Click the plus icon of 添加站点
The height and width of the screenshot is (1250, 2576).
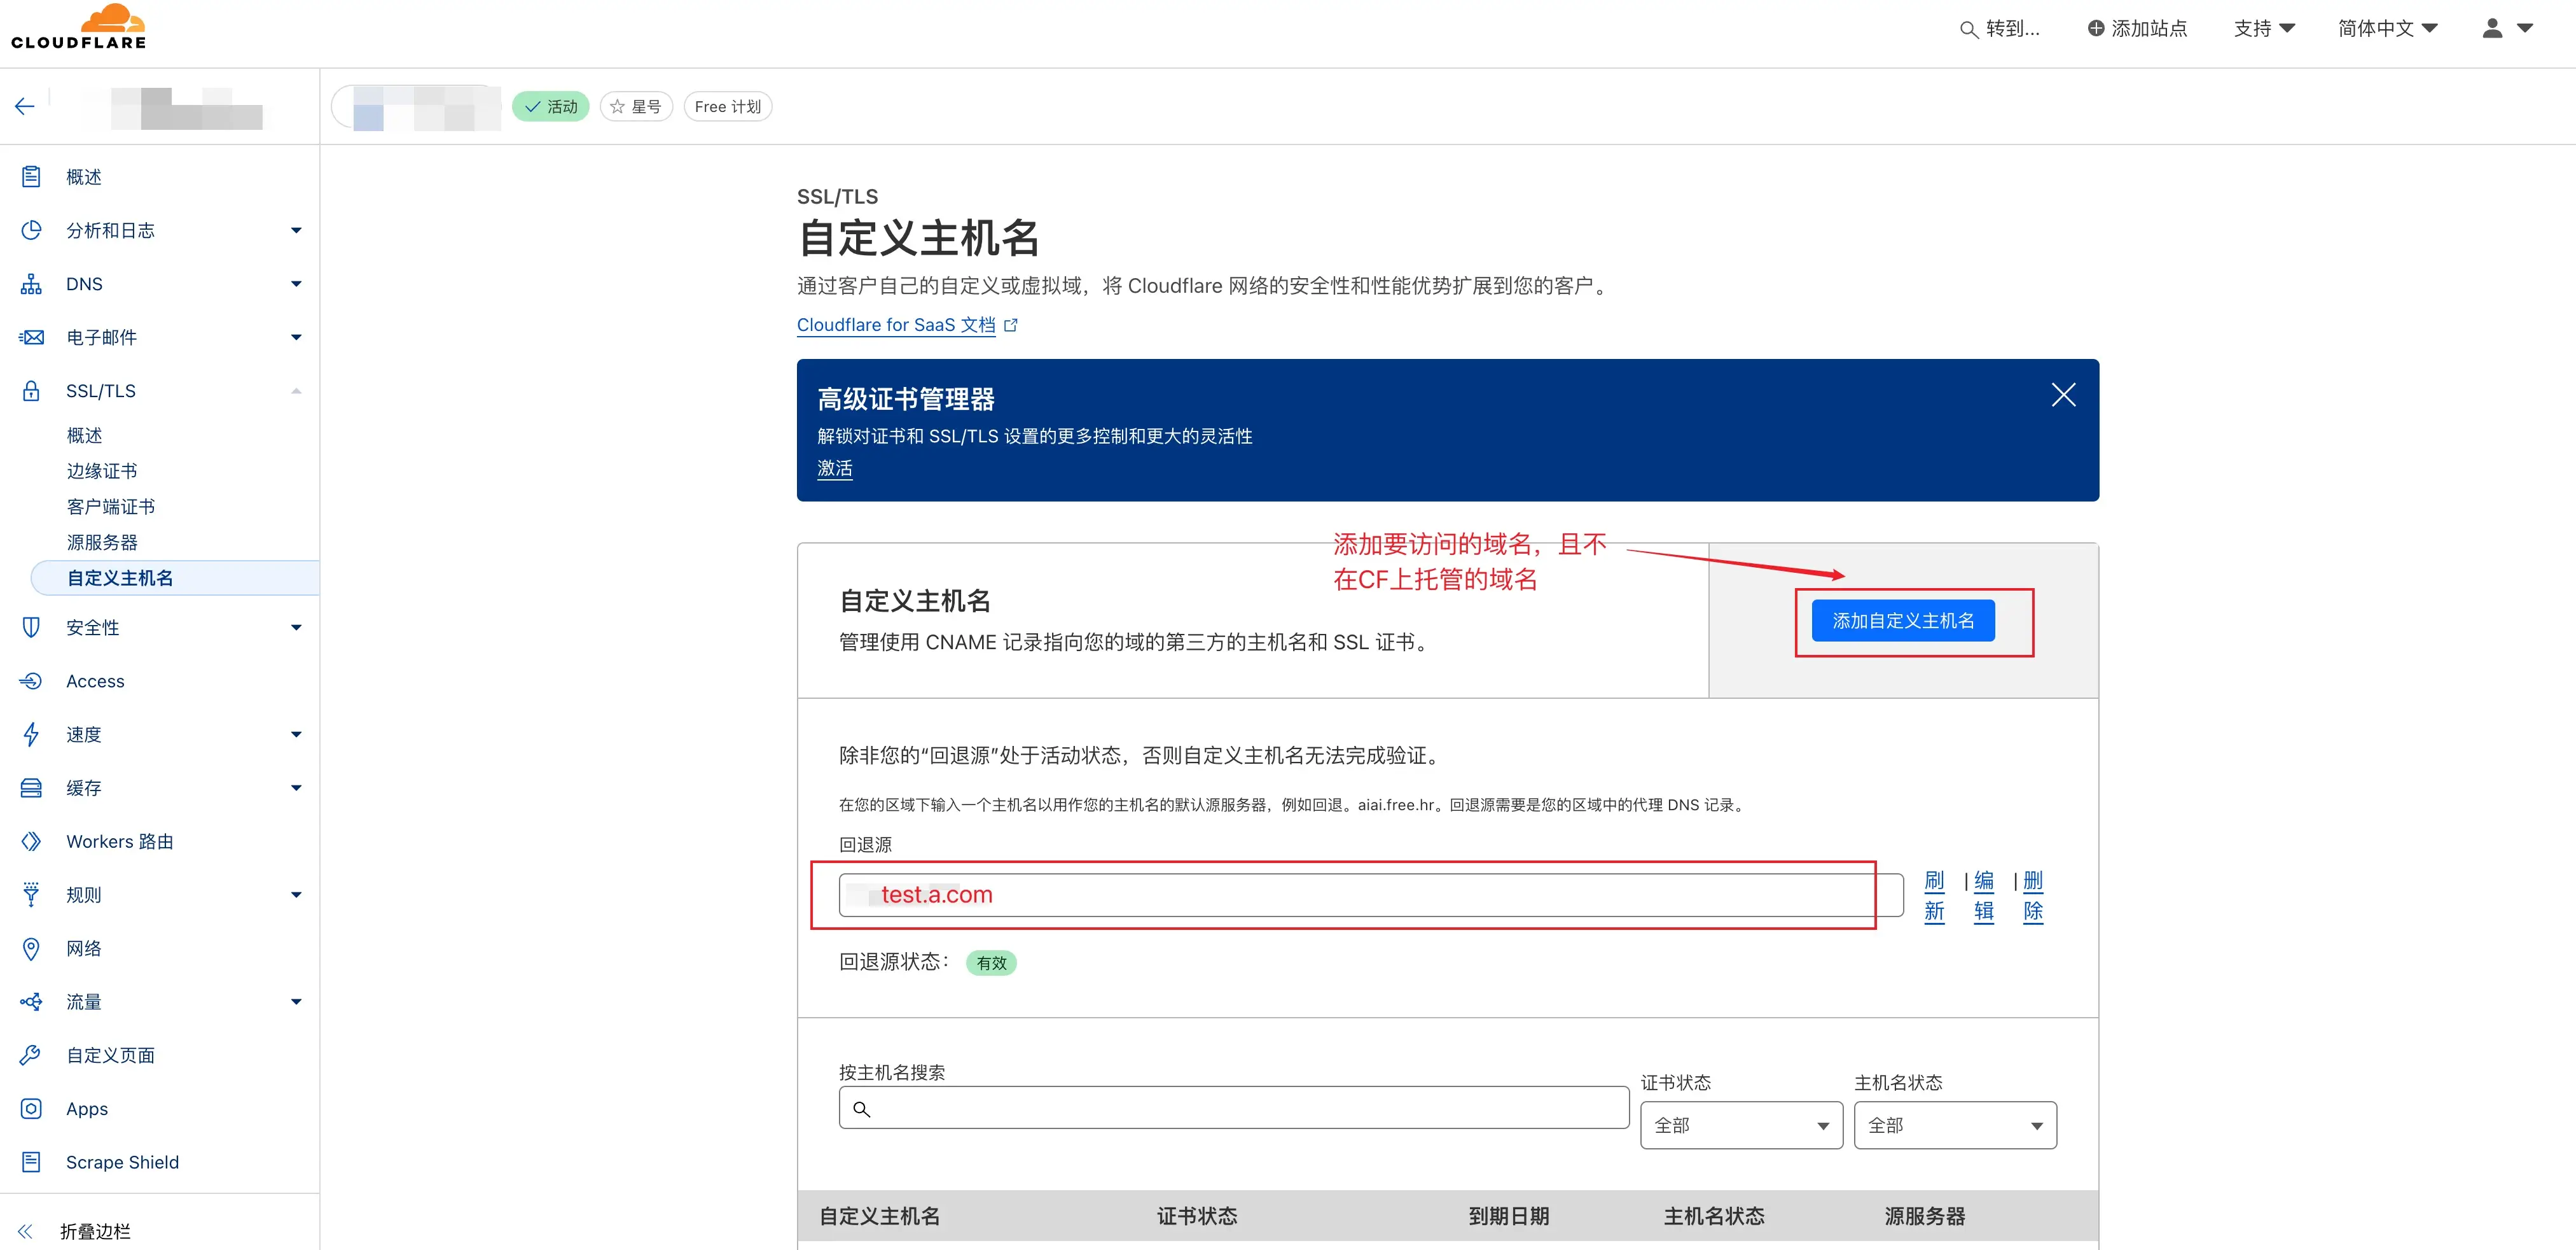tap(2095, 28)
